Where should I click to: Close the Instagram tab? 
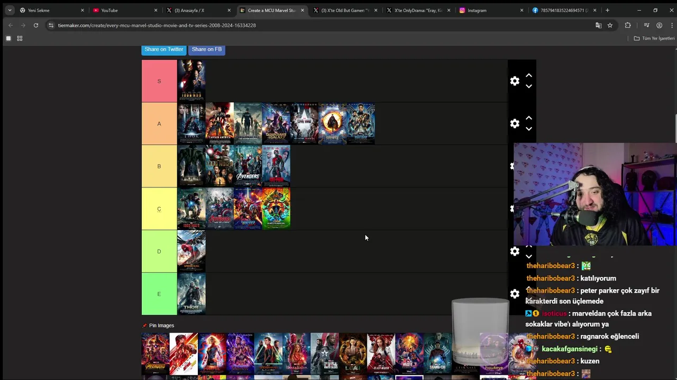pyautogui.click(x=522, y=10)
